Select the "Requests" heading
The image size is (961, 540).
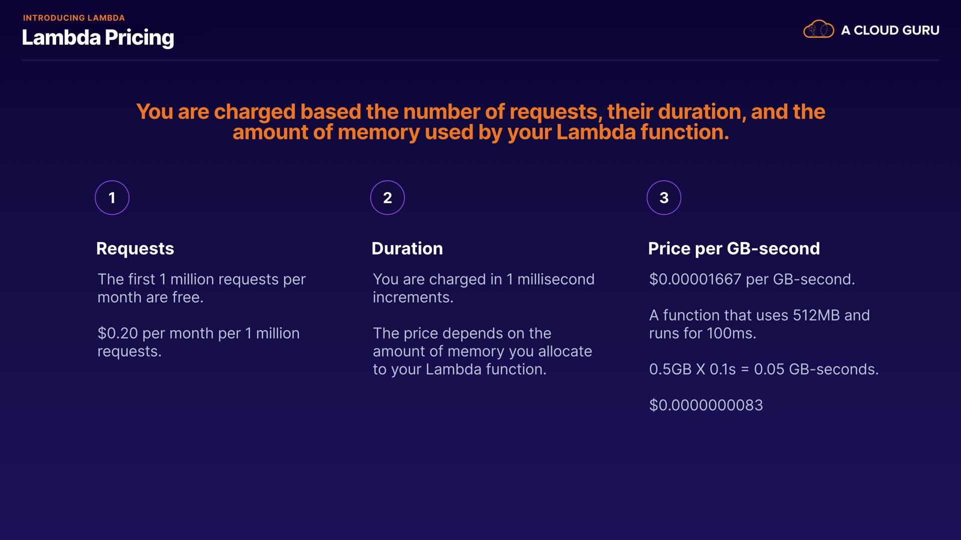(x=135, y=248)
